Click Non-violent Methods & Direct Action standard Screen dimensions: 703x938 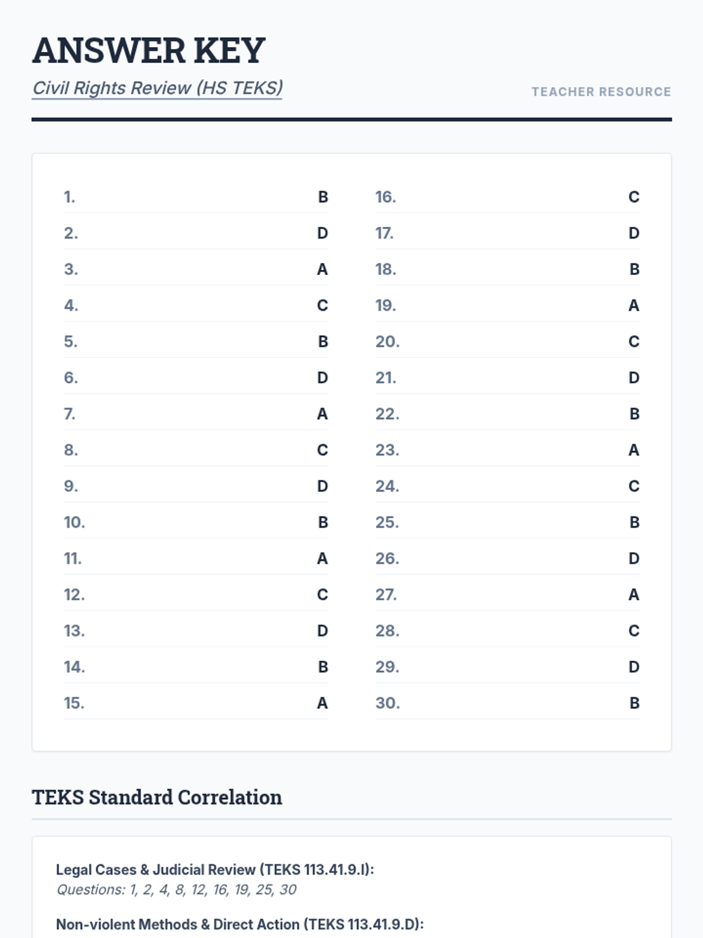point(240,925)
